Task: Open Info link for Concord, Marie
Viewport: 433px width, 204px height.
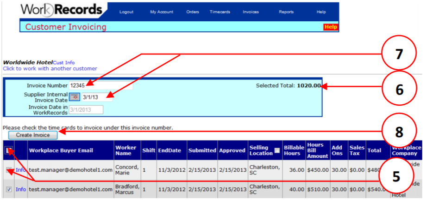Action: [21, 170]
